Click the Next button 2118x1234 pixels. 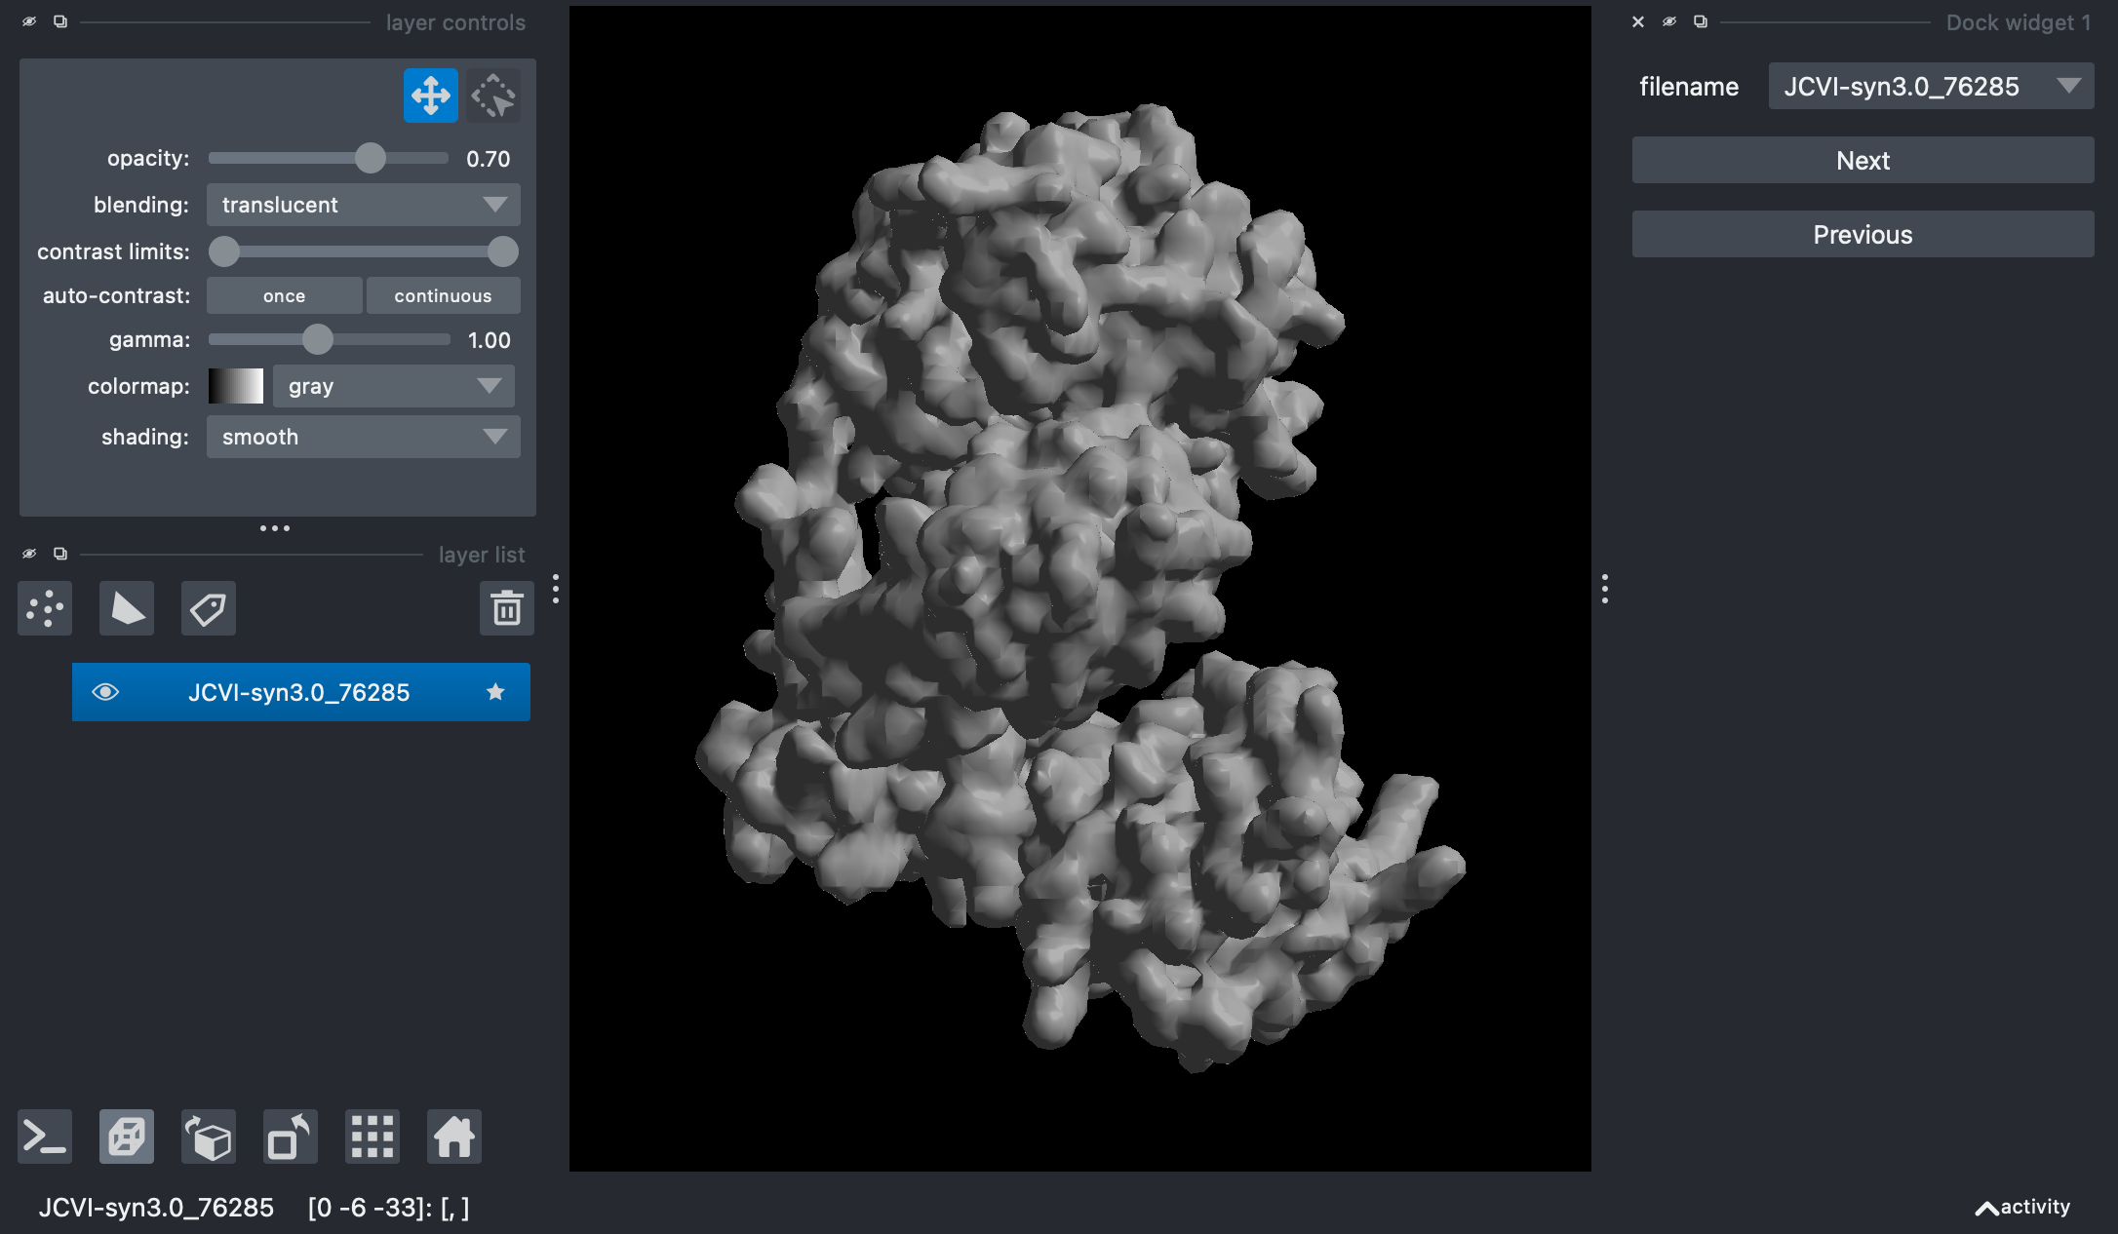1862,161
